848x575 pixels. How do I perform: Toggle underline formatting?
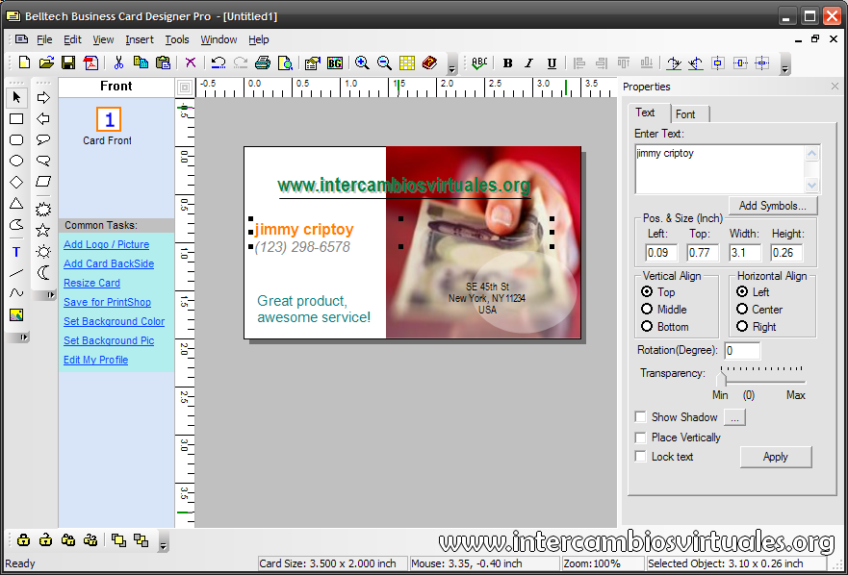[x=552, y=63]
